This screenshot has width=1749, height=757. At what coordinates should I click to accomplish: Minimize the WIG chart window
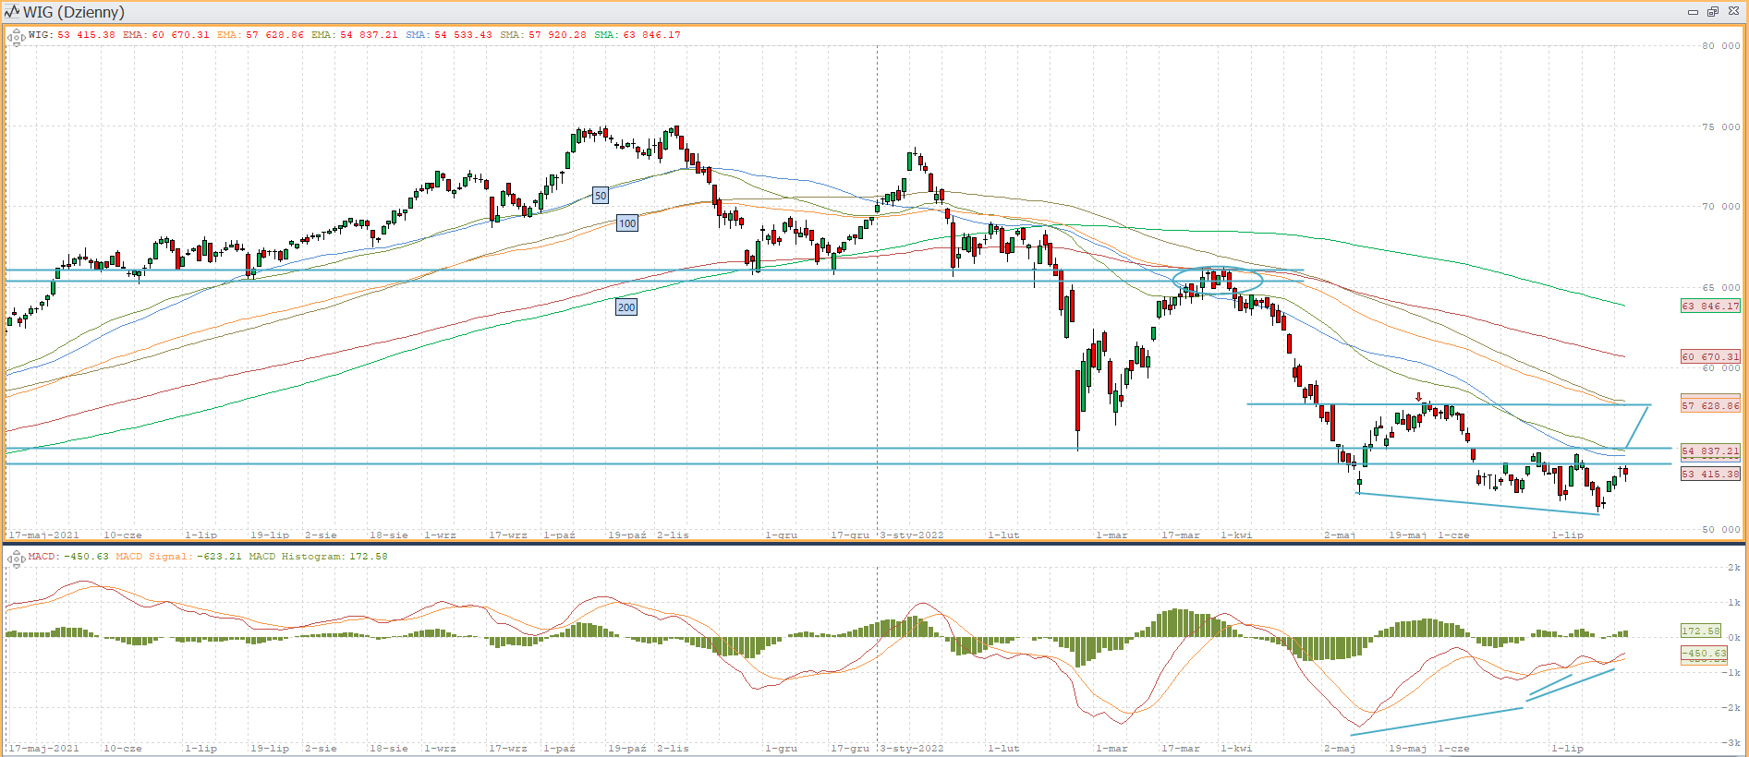(x=1693, y=12)
